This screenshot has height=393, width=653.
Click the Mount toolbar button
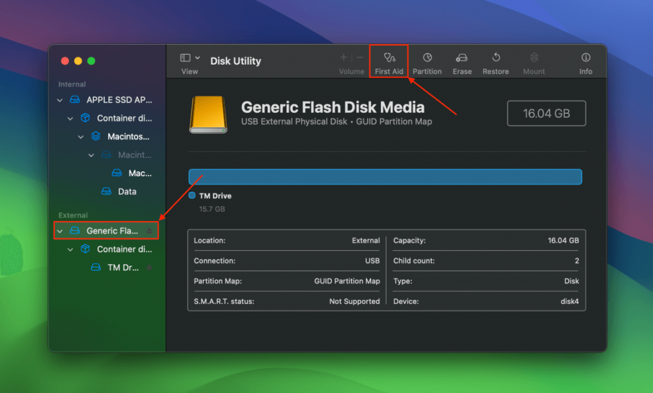point(534,63)
